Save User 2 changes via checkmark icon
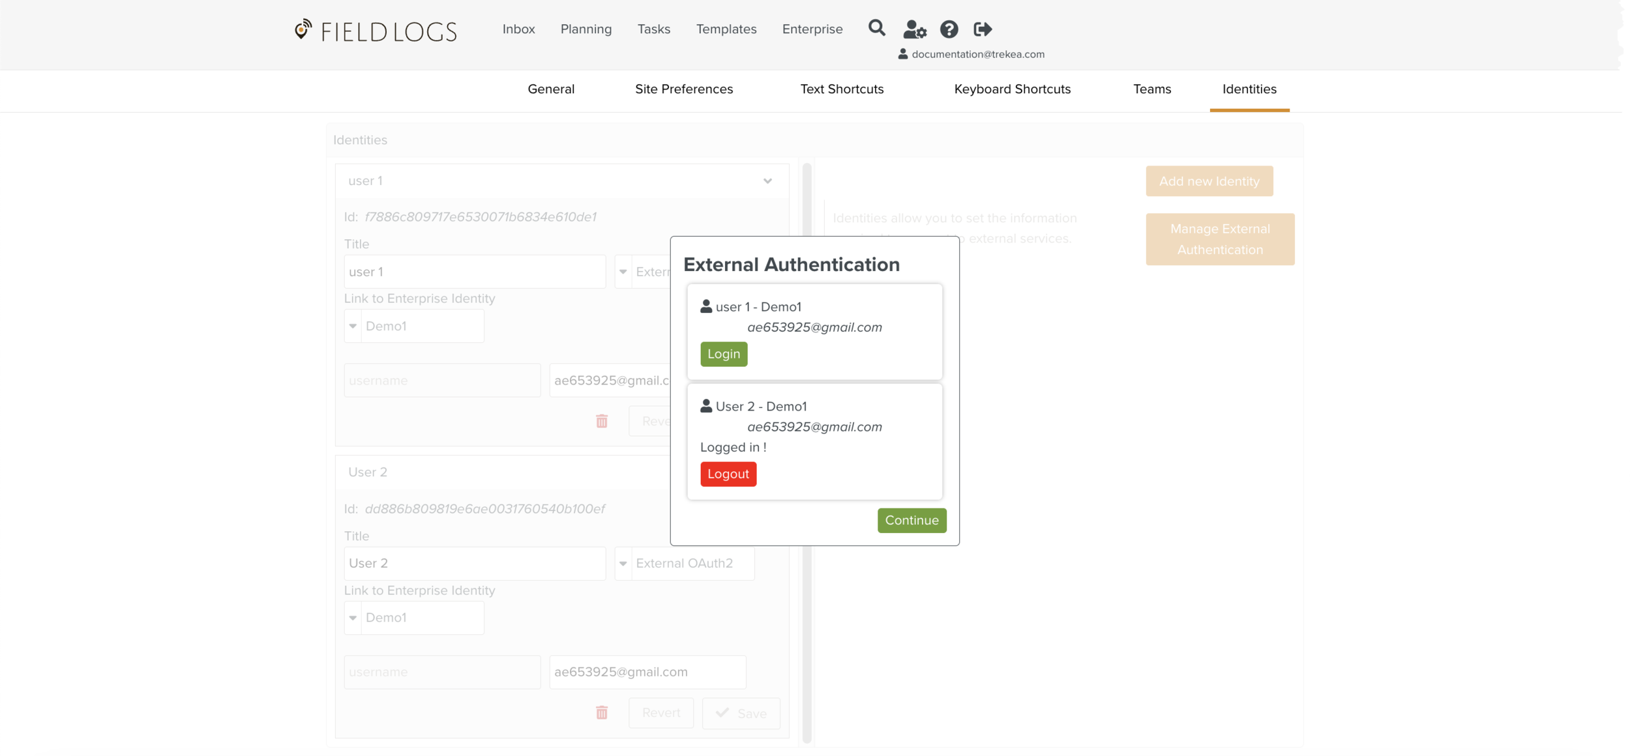 [x=722, y=712]
